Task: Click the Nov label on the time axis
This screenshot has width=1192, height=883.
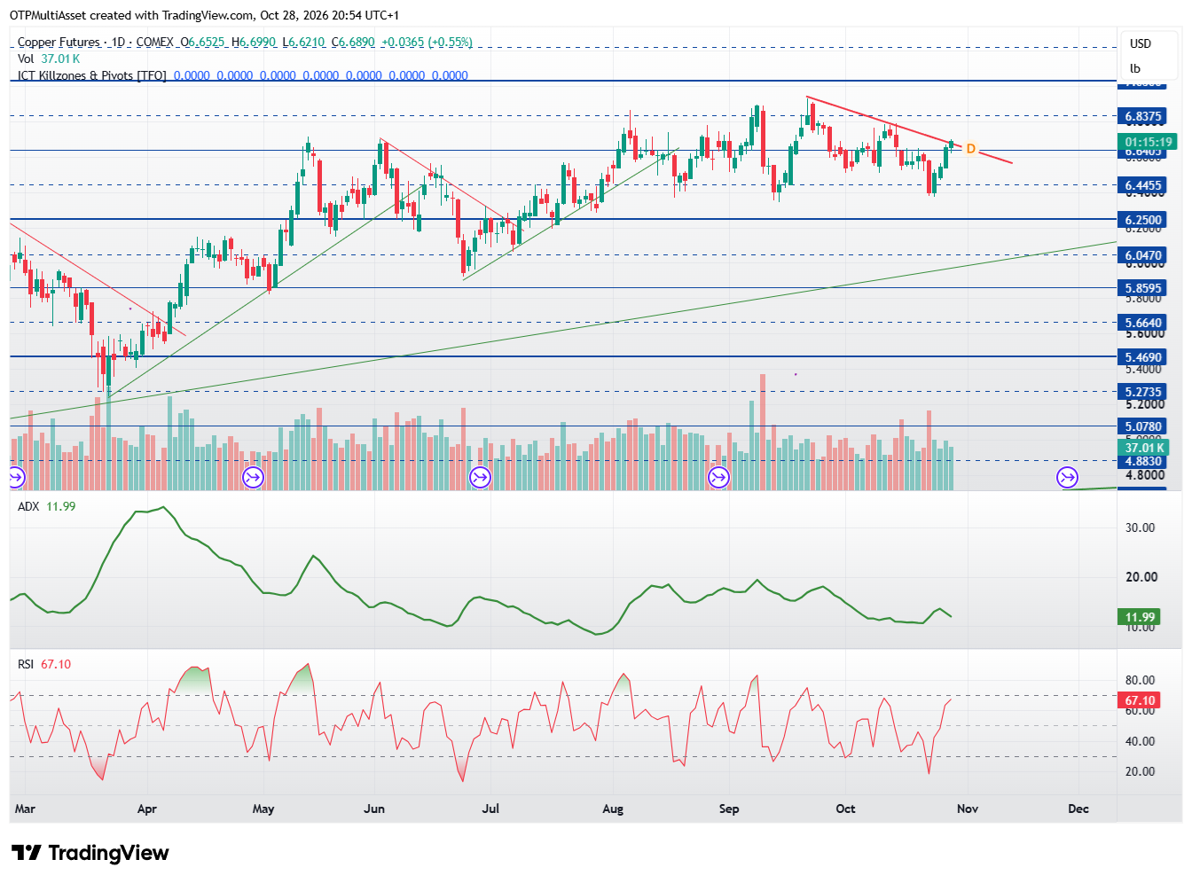Action: coord(968,809)
